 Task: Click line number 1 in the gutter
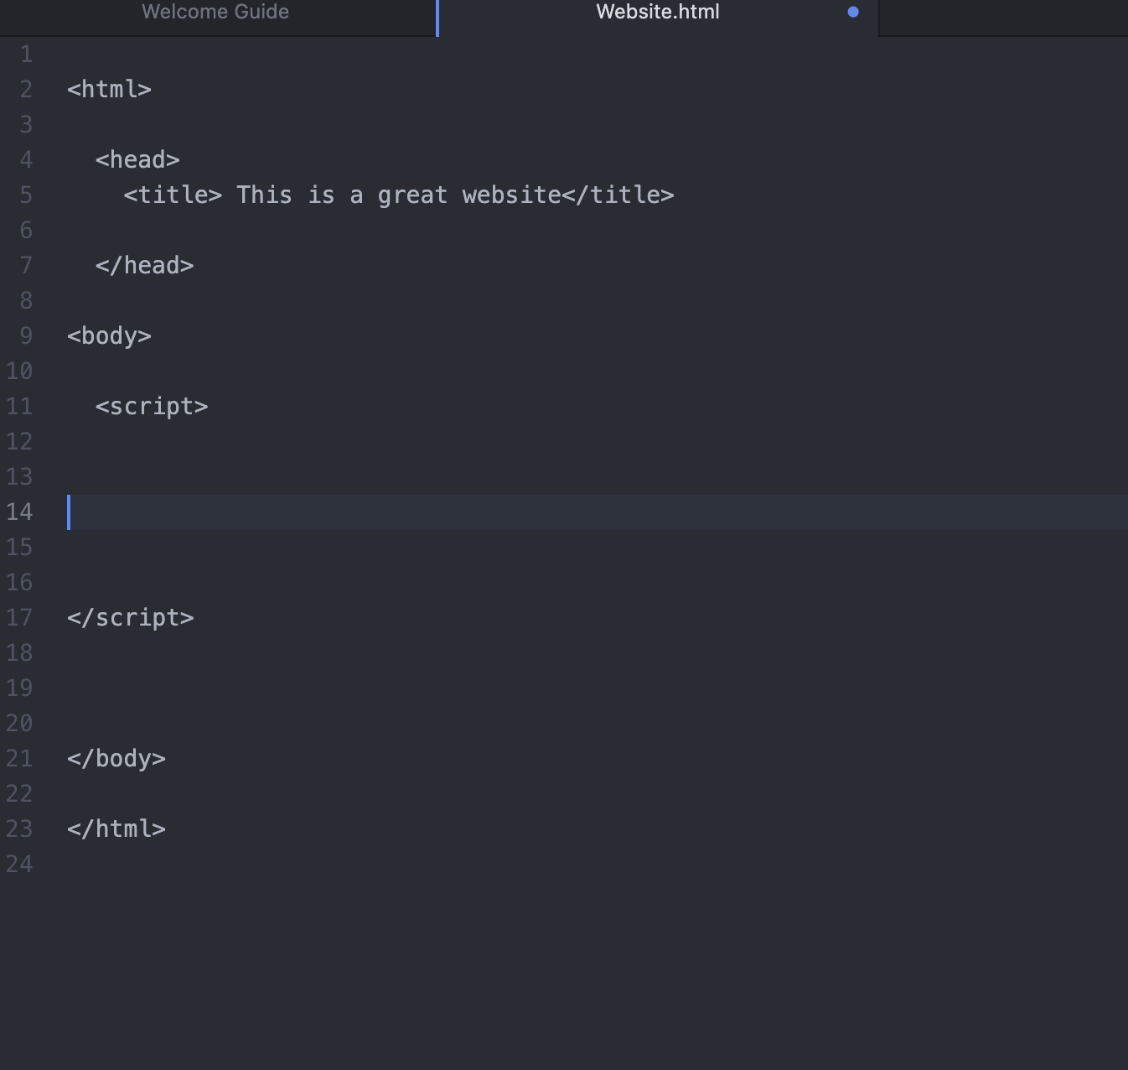click(26, 55)
